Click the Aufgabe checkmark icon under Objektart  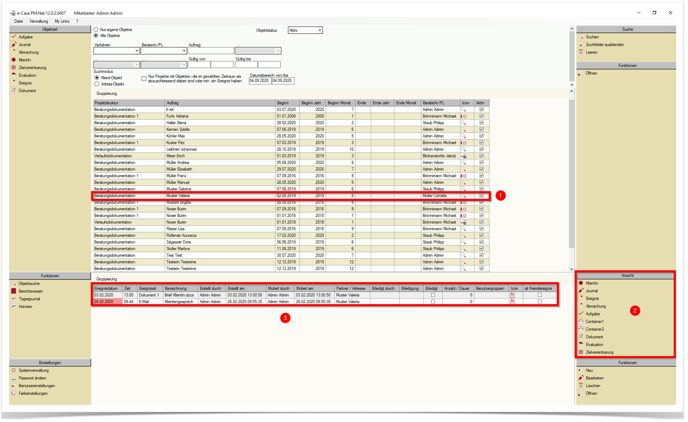coord(14,37)
